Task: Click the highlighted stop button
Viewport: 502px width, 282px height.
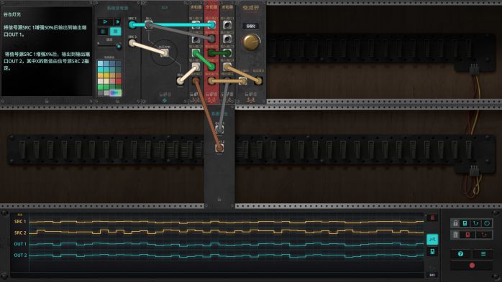Action: 116,32
